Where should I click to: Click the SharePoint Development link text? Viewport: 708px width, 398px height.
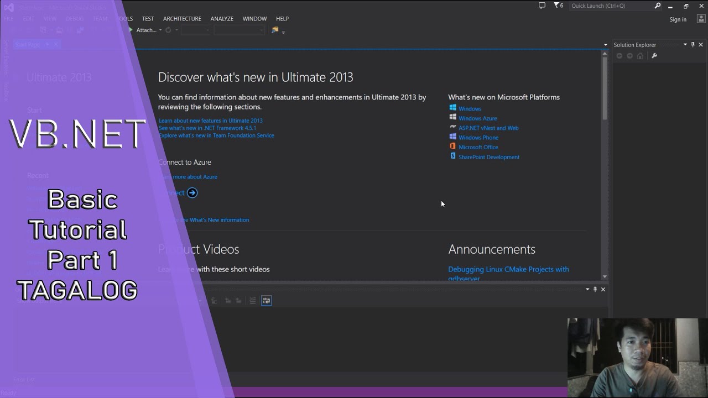click(489, 157)
